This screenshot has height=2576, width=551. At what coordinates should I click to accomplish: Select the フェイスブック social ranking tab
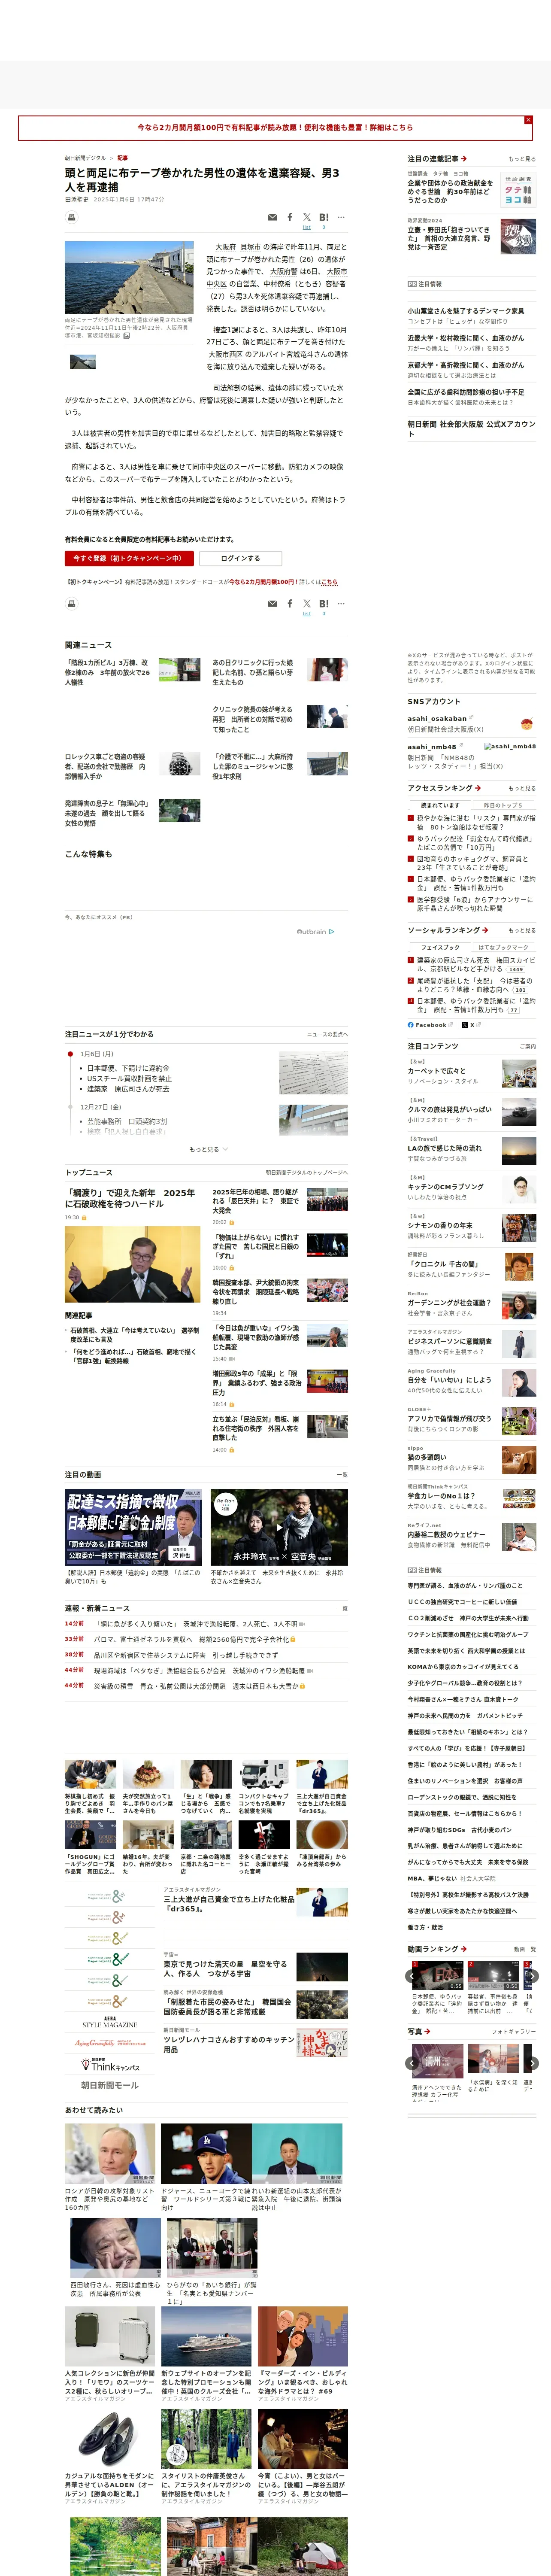click(440, 947)
